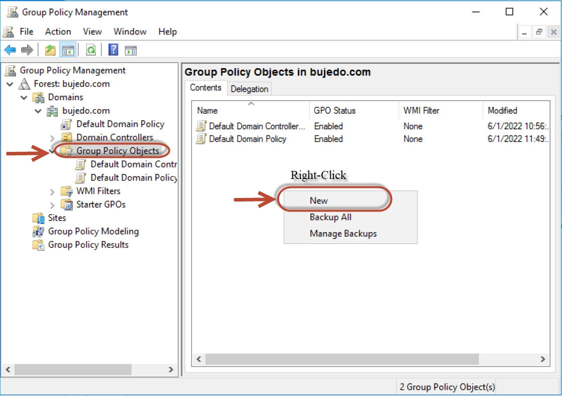
Task: Click the Forward arrow toolbar icon
Action: point(27,50)
